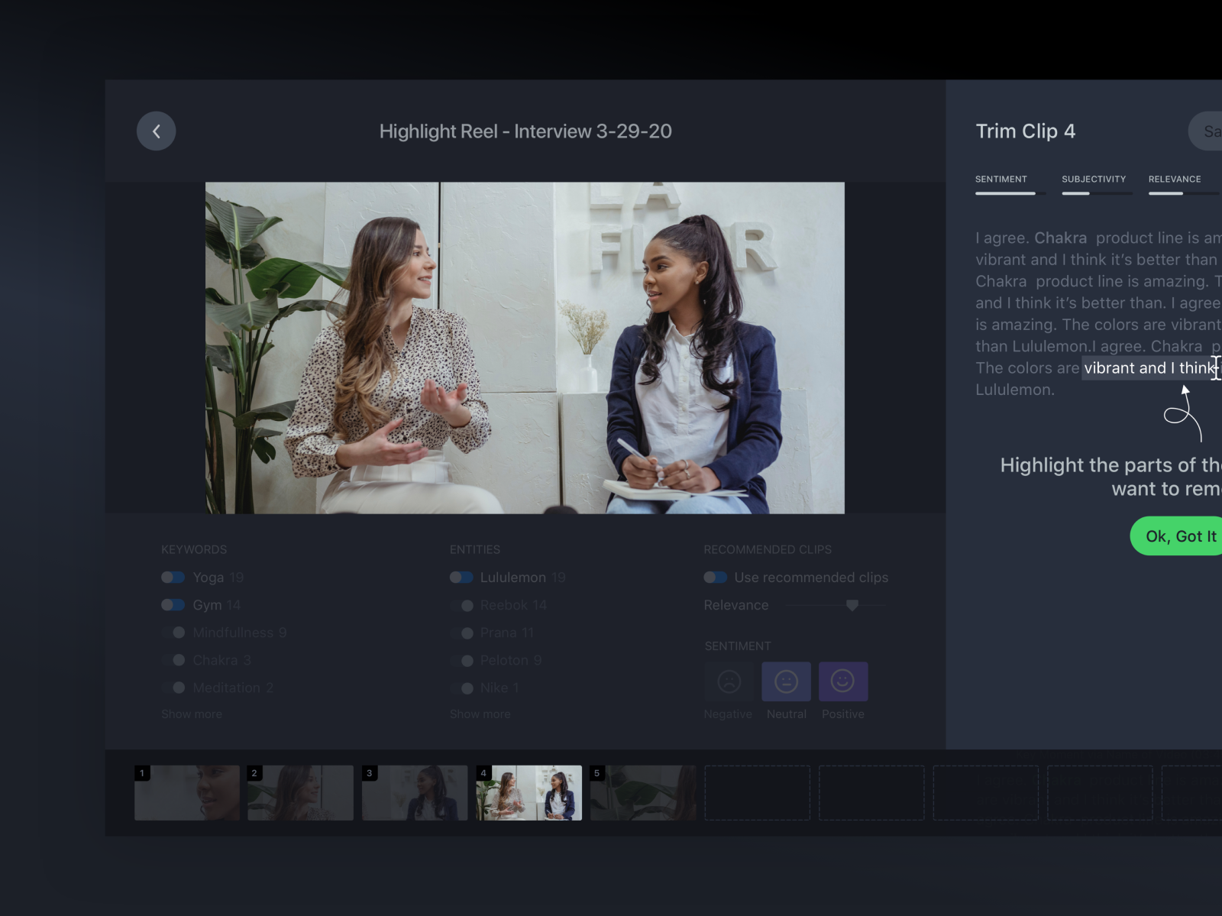Select clip 2 thumbnail in the timeline
Viewport: 1222px width, 916px height.
pyautogui.click(x=300, y=792)
